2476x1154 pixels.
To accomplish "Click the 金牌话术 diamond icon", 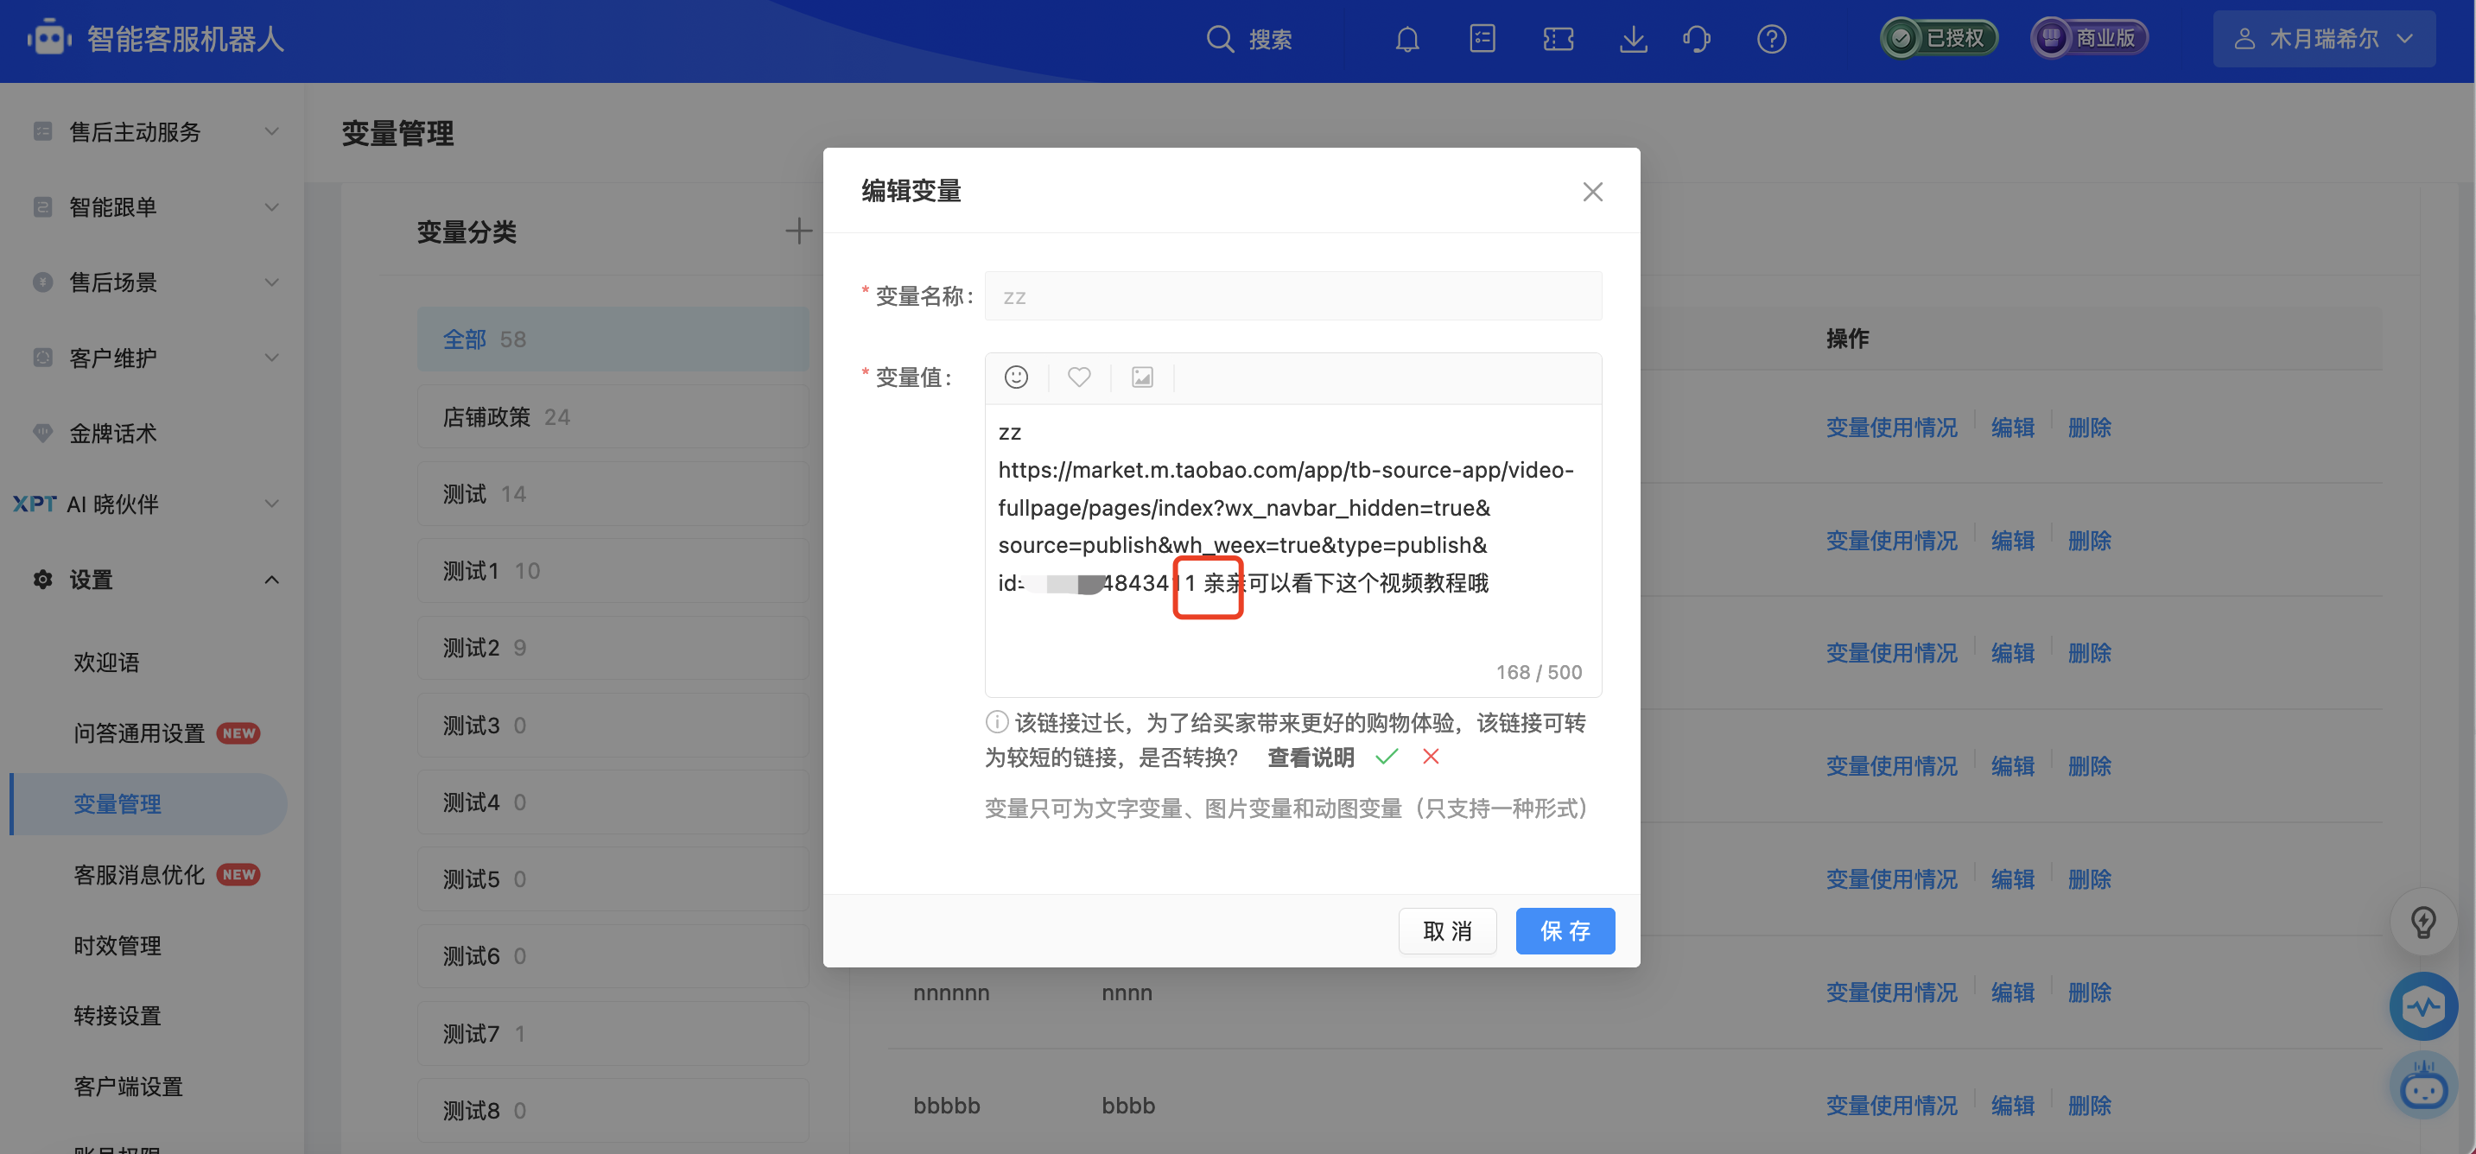I will (x=43, y=434).
